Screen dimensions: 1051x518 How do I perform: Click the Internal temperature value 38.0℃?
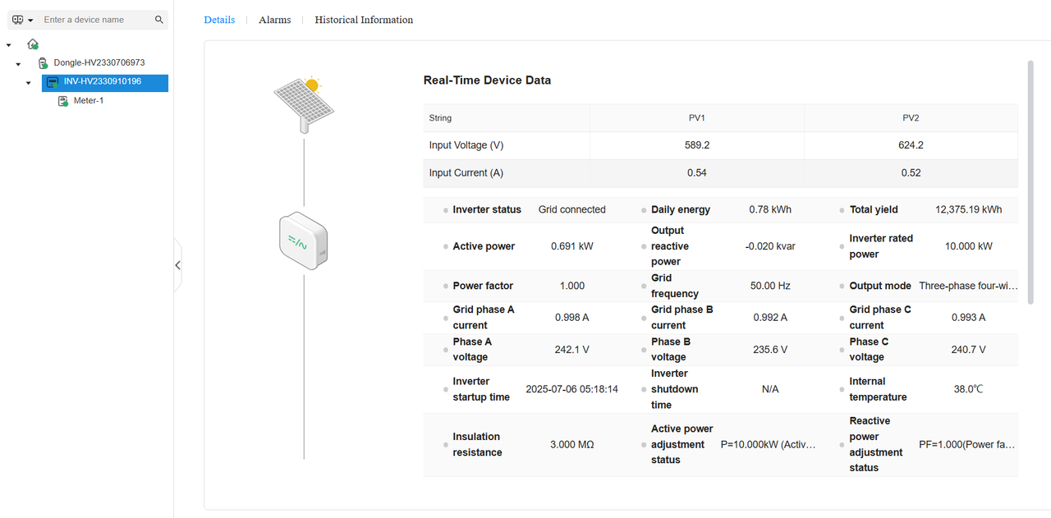tap(969, 389)
